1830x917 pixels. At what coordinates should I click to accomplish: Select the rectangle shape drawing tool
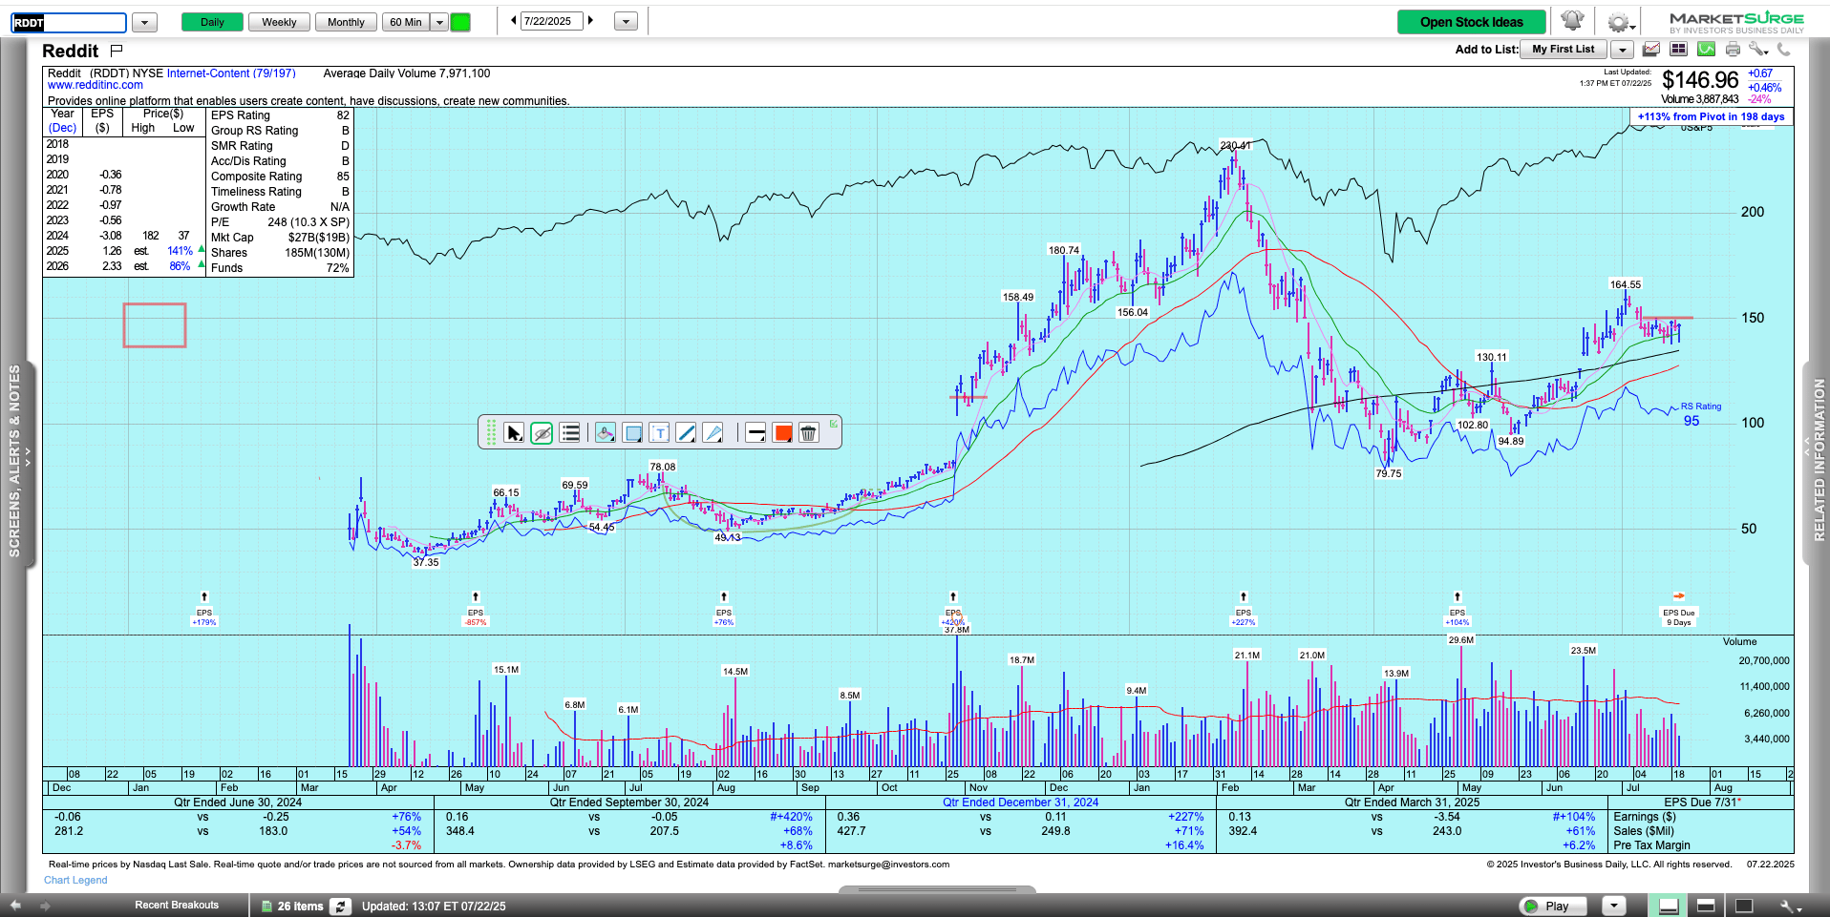[632, 433]
